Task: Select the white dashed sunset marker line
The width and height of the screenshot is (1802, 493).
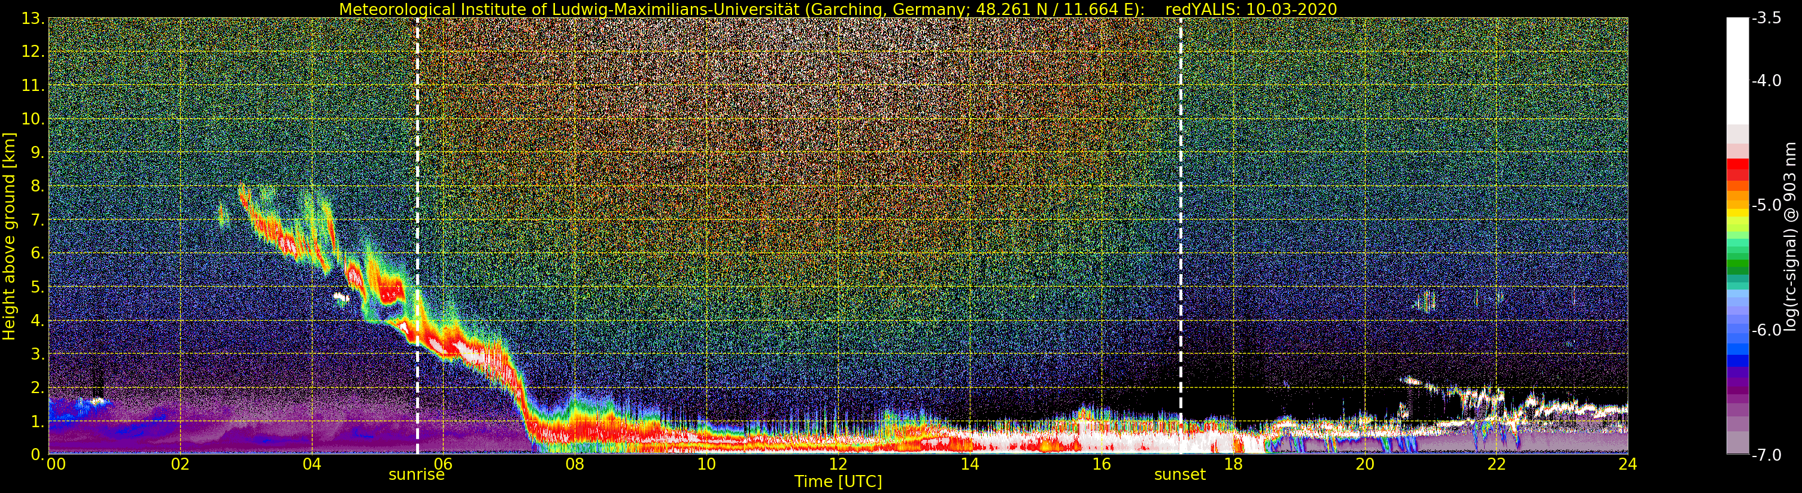Action: (x=1181, y=236)
